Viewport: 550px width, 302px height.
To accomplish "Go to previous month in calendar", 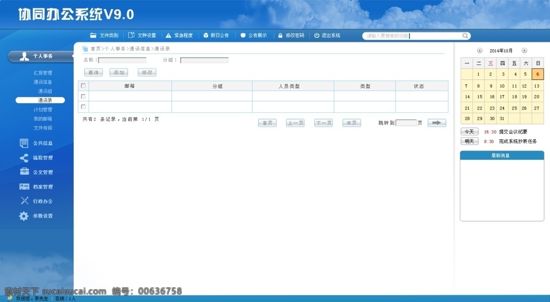I will pyautogui.click(x=479, y=51).
